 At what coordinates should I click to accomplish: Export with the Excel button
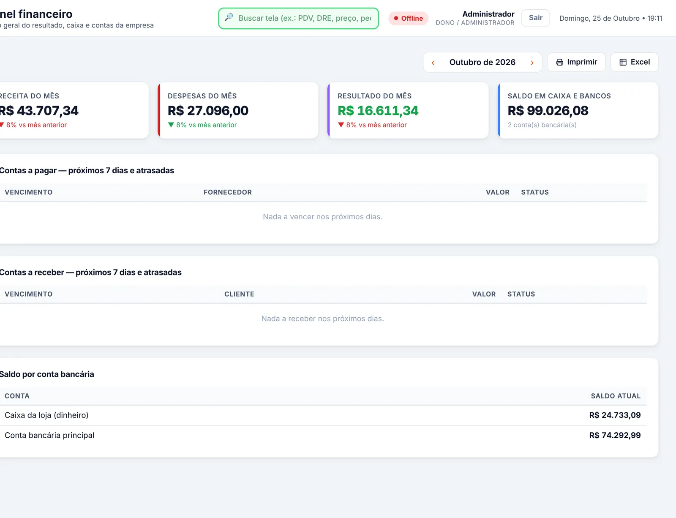[x=634, y=62]
